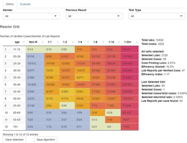Toggle sort arrows for the 1:2 column

[x=73, y=42]
